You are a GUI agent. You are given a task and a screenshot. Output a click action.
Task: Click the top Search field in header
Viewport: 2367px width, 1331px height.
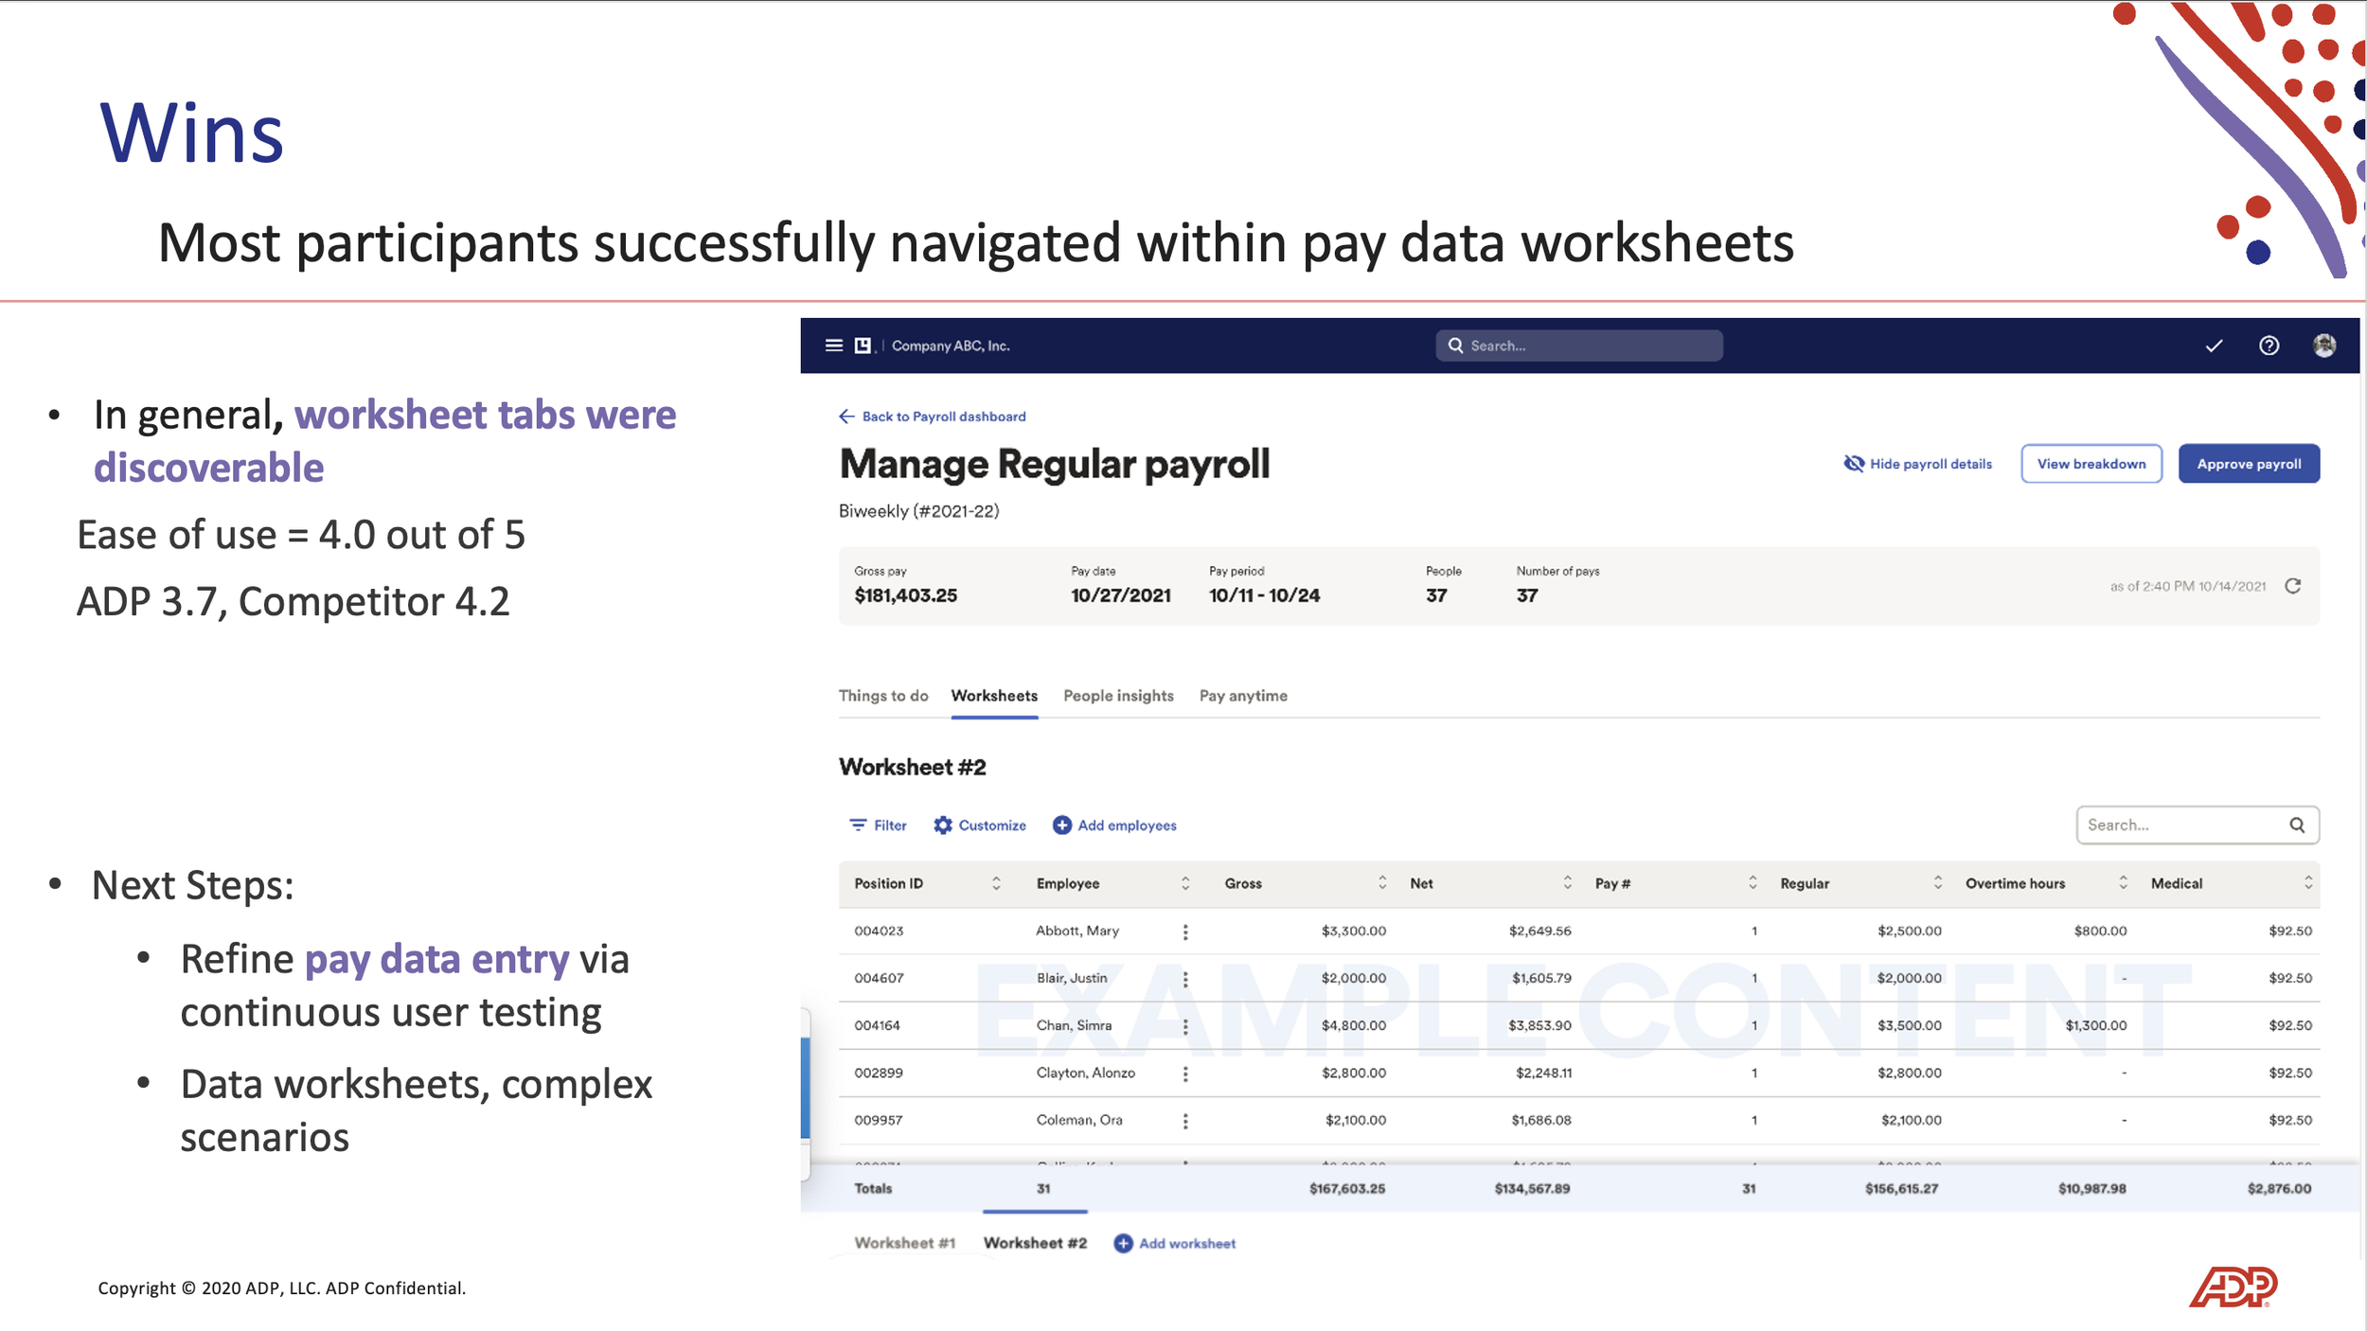click(1579, 346)
